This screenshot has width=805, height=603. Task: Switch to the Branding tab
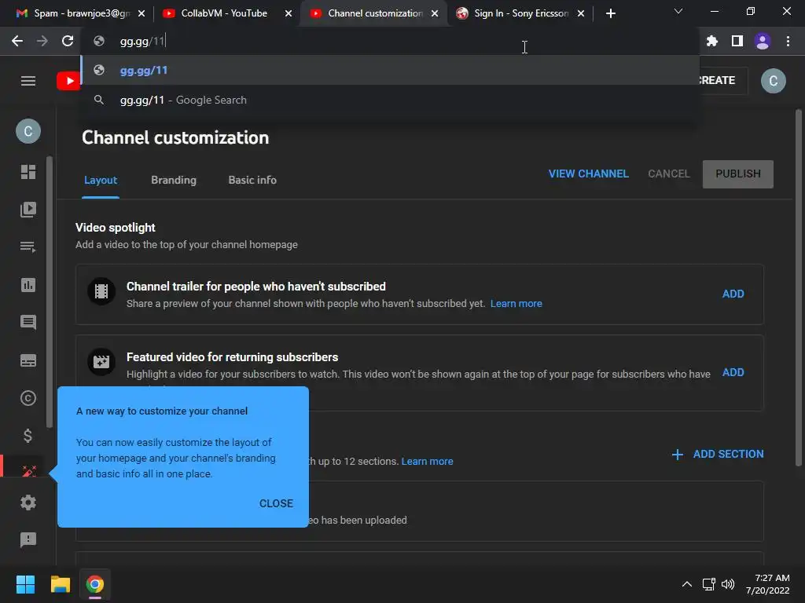(x=174, y=180)
